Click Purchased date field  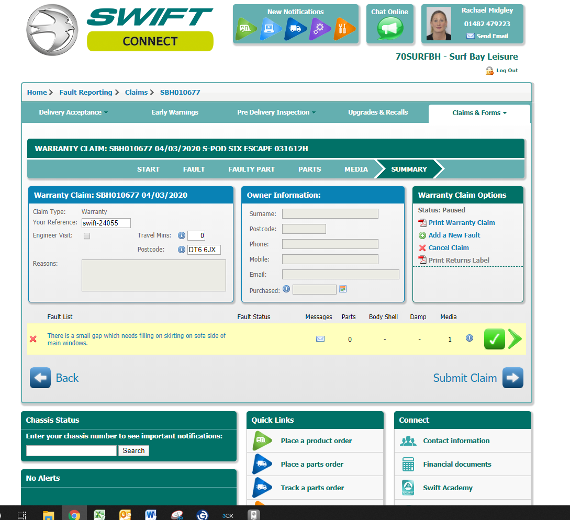coord(315,290)
